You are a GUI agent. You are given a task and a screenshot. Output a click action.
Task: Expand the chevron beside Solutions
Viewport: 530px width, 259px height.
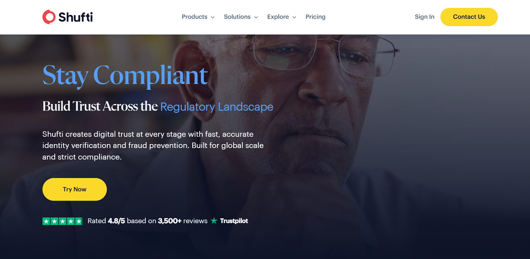pos(256,17)
